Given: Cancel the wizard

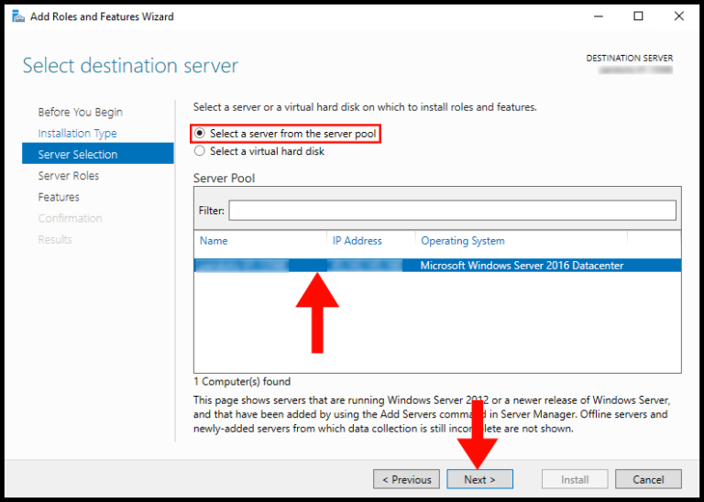Looking at the screenshot, I should pos(647,479).
